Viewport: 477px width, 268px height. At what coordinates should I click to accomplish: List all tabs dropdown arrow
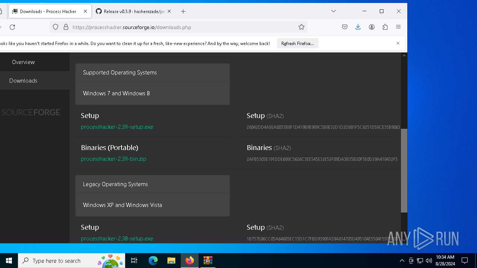pyautogui.click(x=334, y=11)
